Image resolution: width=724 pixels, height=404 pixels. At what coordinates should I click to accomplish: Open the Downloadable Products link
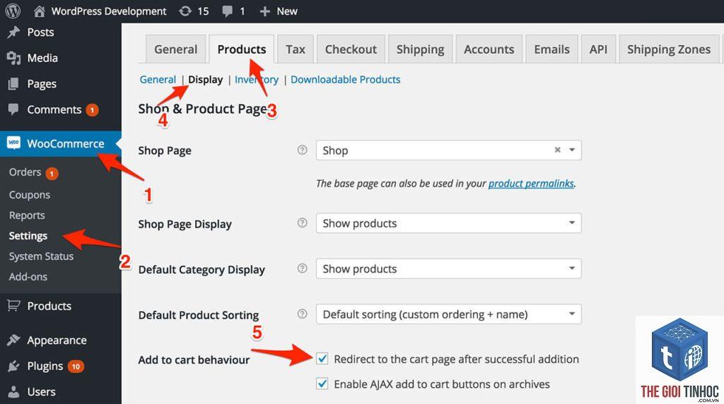345,79
